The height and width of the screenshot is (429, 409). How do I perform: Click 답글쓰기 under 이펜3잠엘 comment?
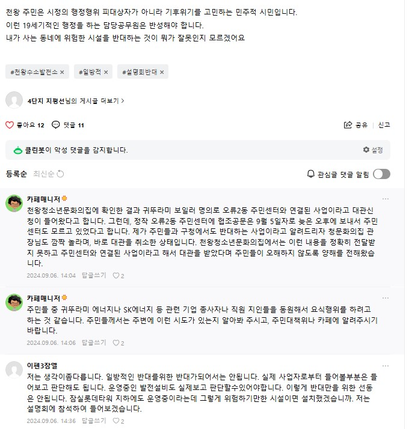pyautogui.click(x=93, y=421)
